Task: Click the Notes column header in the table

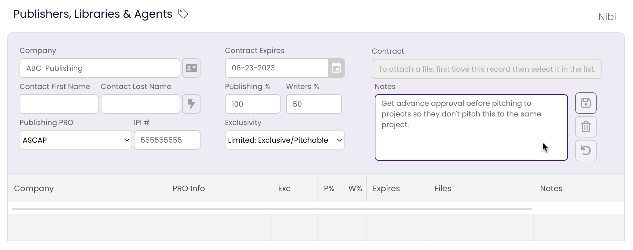Action: click(x=579, y=188)
